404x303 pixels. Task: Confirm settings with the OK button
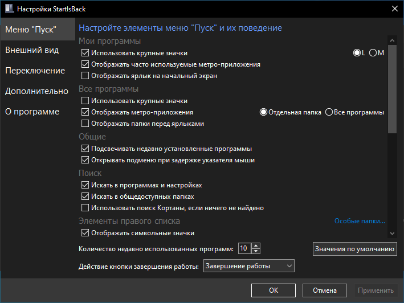coord(274,290)
